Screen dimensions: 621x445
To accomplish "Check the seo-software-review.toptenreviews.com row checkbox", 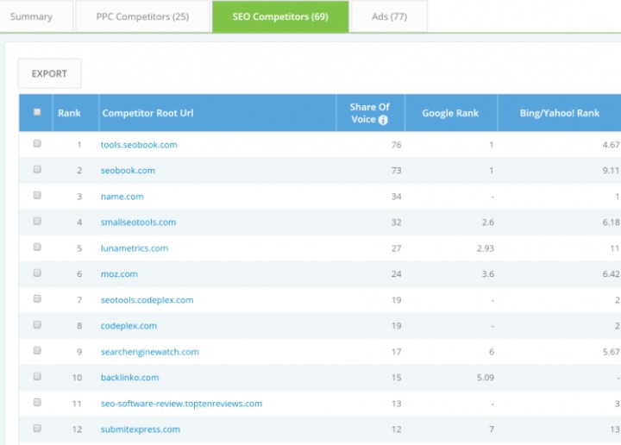I will coord(37,402).
